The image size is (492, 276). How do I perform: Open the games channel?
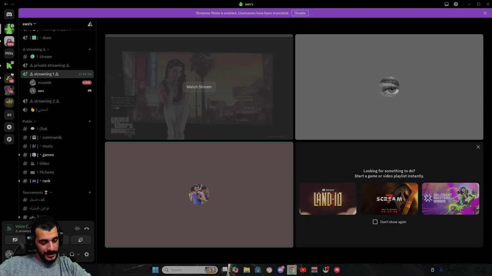tap(57, 155)
